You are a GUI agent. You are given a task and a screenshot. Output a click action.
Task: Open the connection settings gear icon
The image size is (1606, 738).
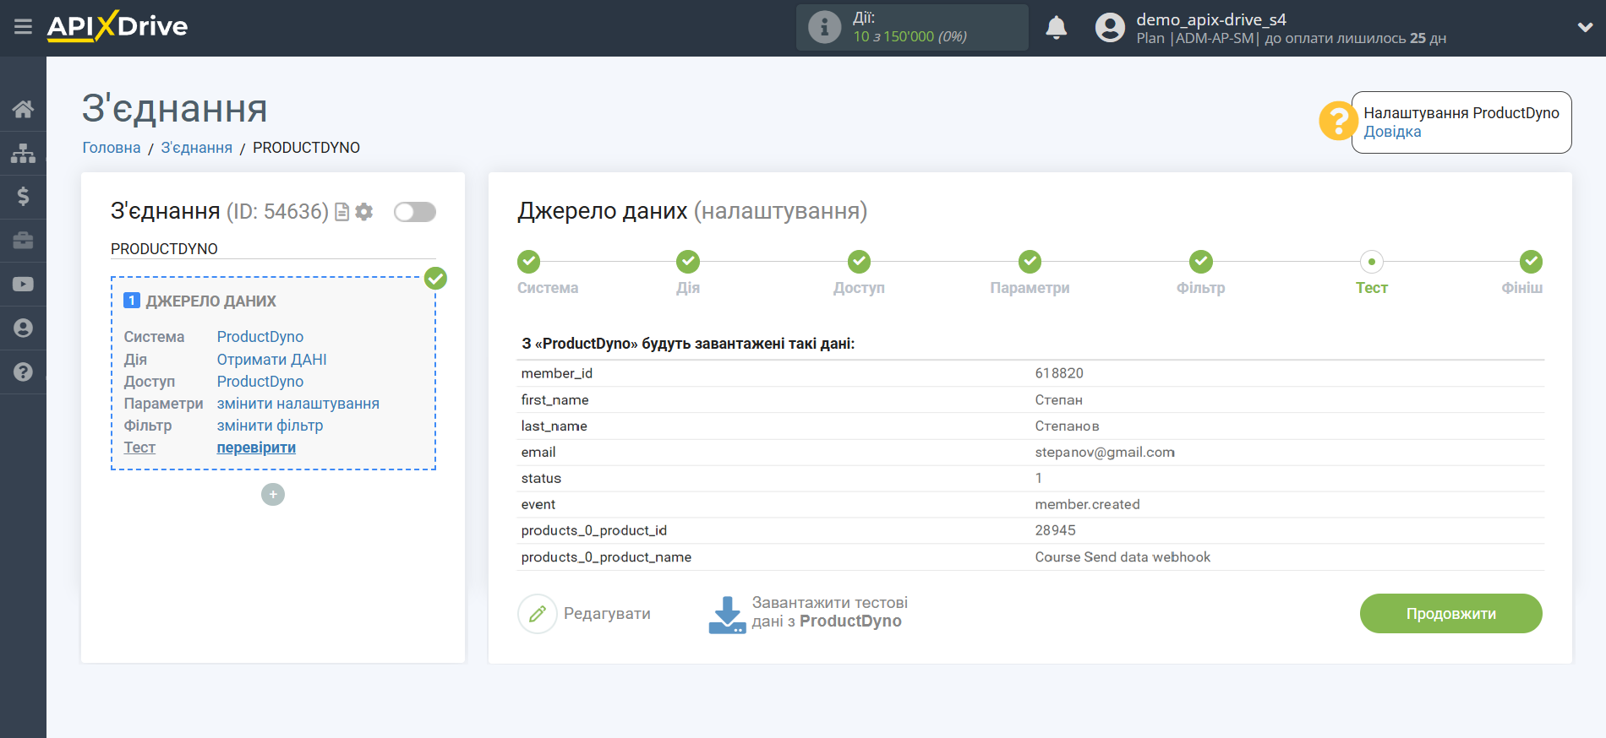tap(364, 212)
